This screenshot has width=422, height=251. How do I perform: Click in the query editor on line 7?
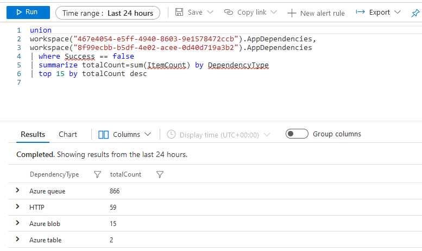pyautogui.click(x=163, y=83)
